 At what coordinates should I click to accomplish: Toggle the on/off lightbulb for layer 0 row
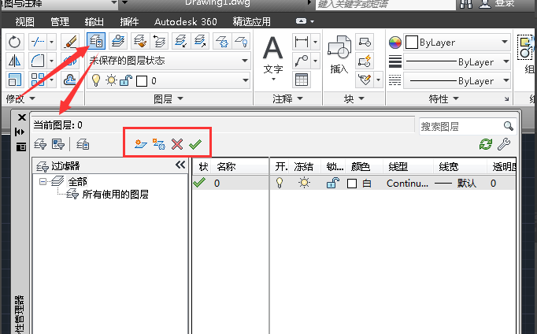click(x=280, y=183)
